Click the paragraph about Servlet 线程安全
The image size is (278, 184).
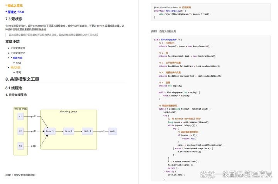65,27
